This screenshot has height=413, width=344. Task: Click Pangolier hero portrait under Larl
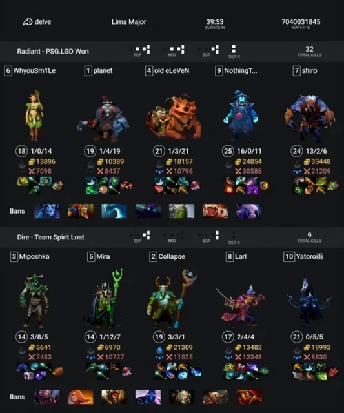240,305
